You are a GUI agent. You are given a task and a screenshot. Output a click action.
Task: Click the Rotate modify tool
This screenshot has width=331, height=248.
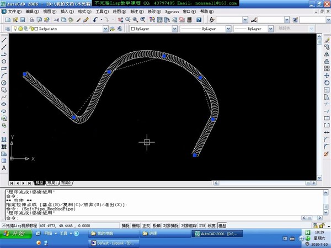click(327, 83)
